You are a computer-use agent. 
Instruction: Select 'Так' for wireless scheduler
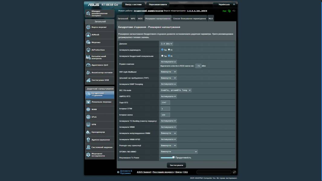pos(162,56)
